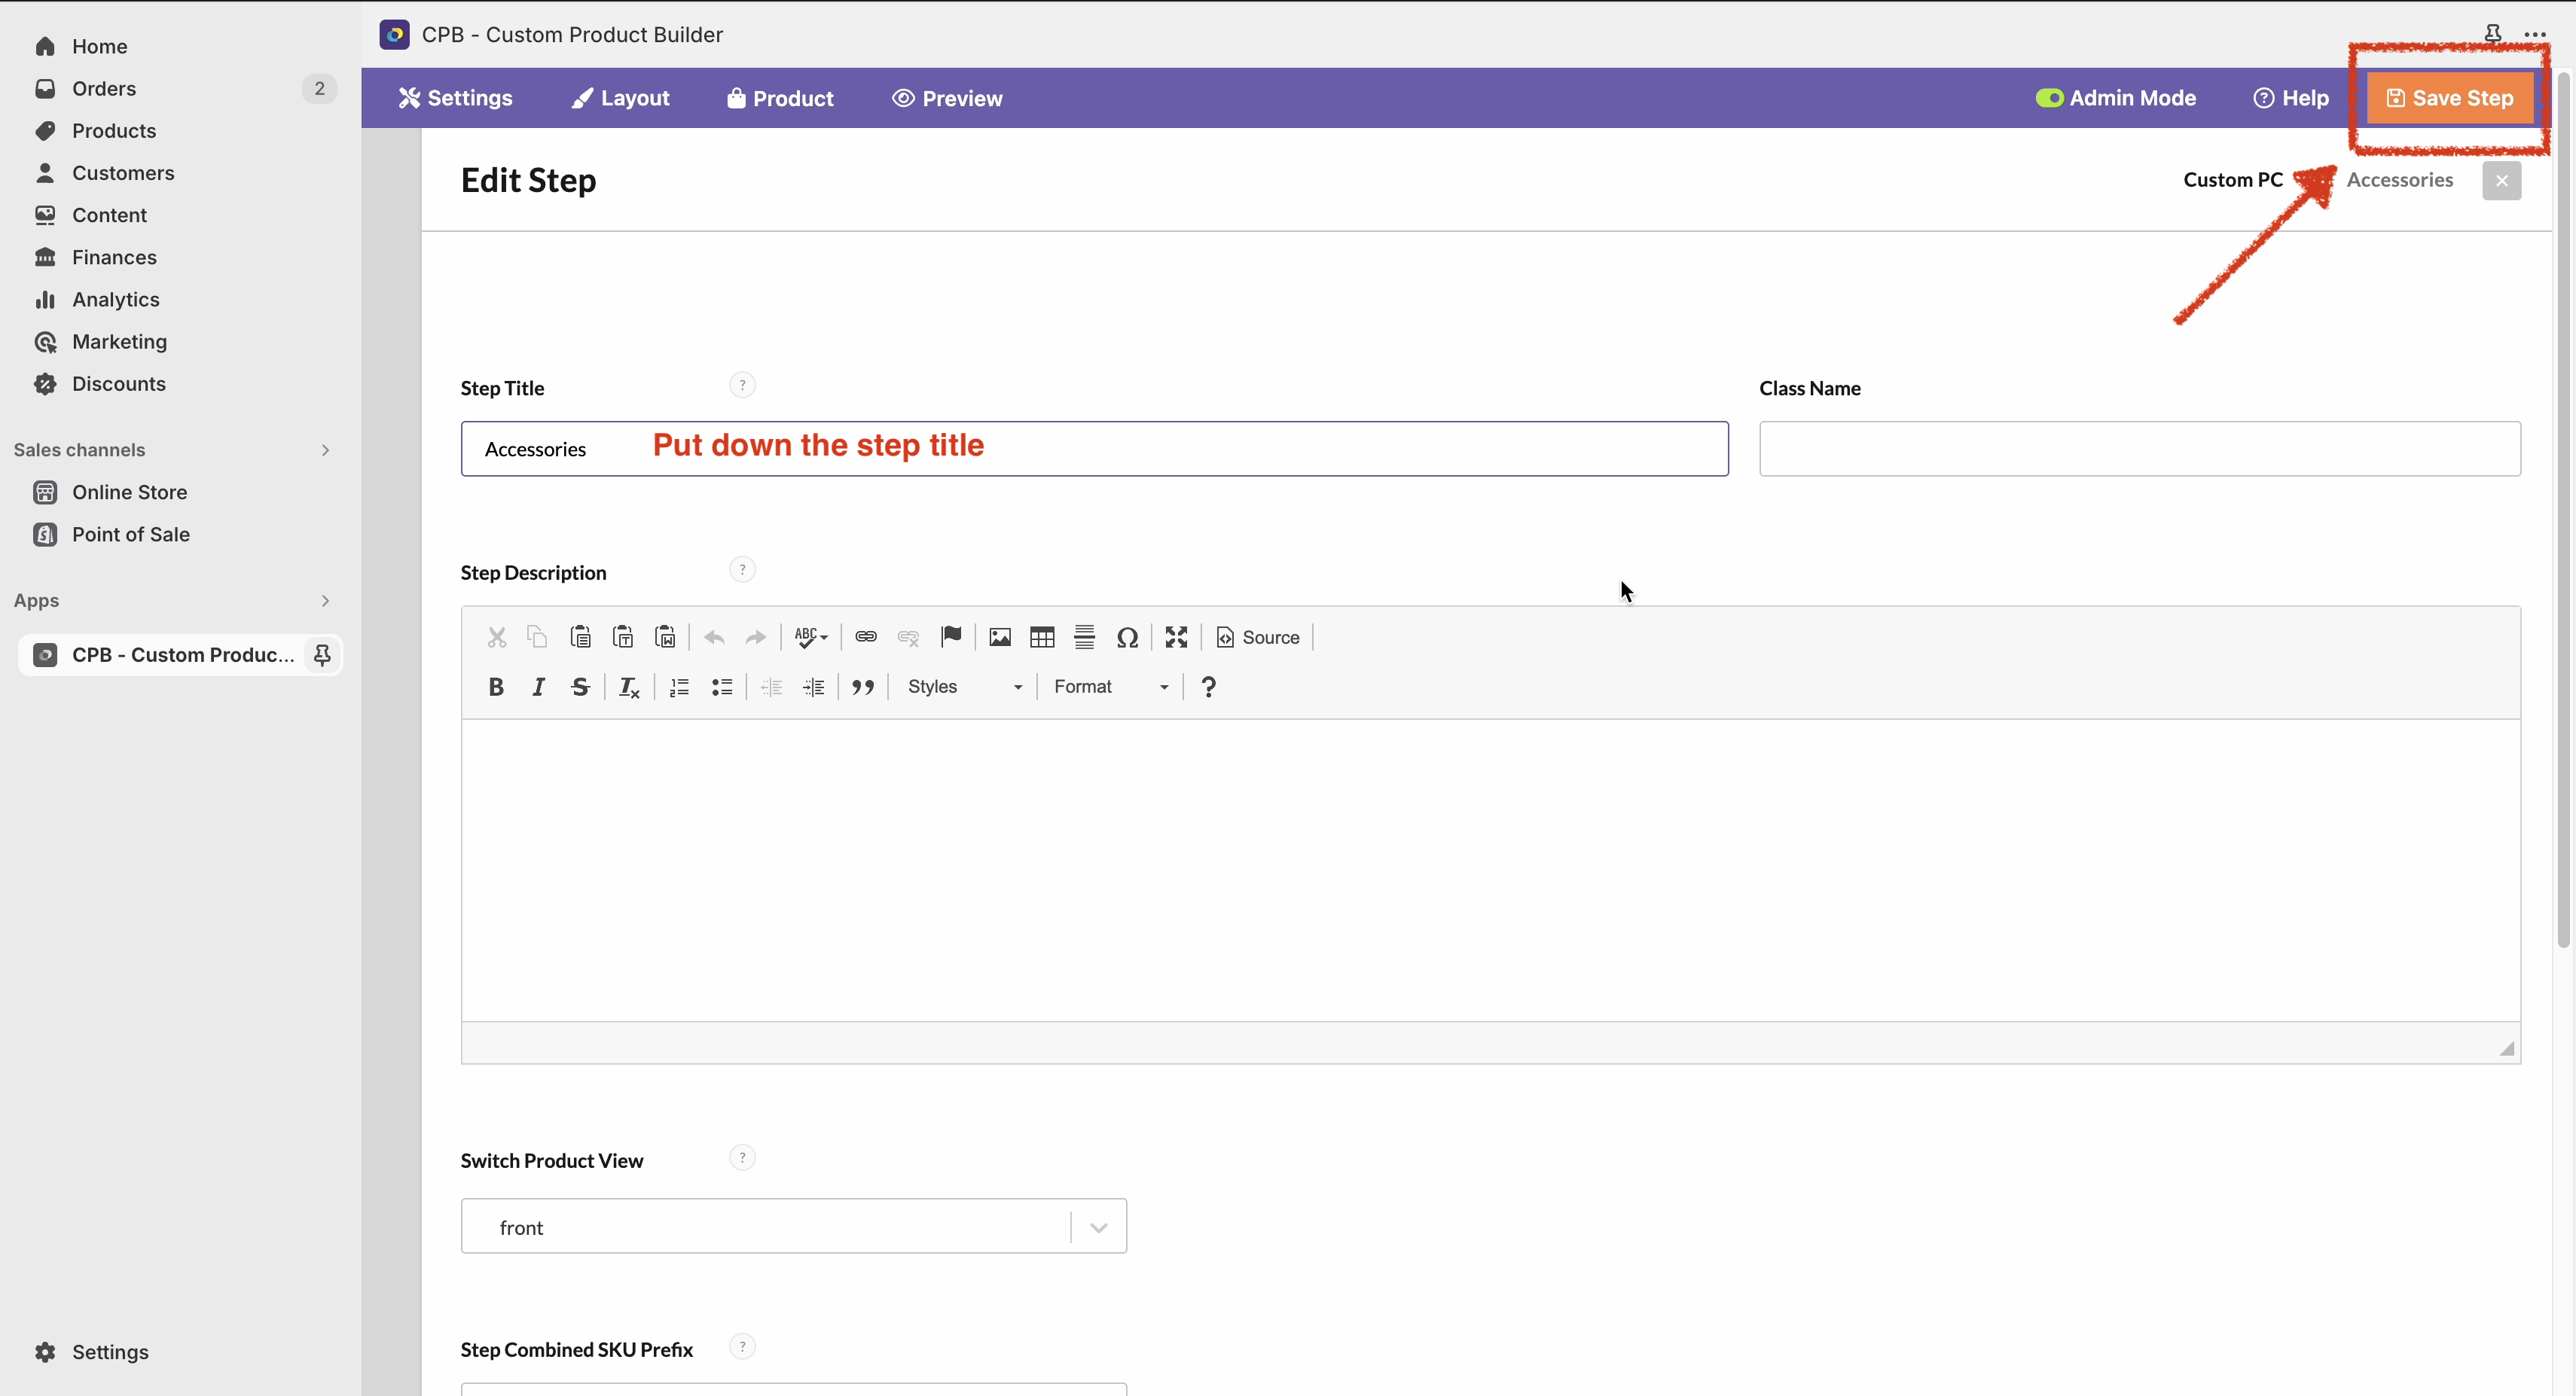Click the Insert Link icon
The width and height of the screenshot is (2576, 1396).
point(866,637)
